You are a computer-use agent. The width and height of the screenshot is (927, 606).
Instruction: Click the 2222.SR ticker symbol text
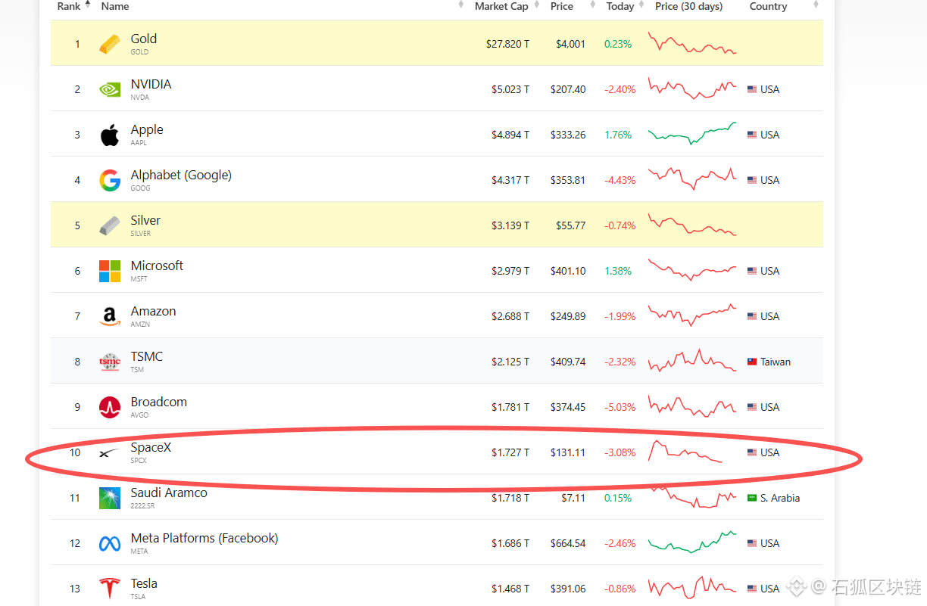coord(142,506)
